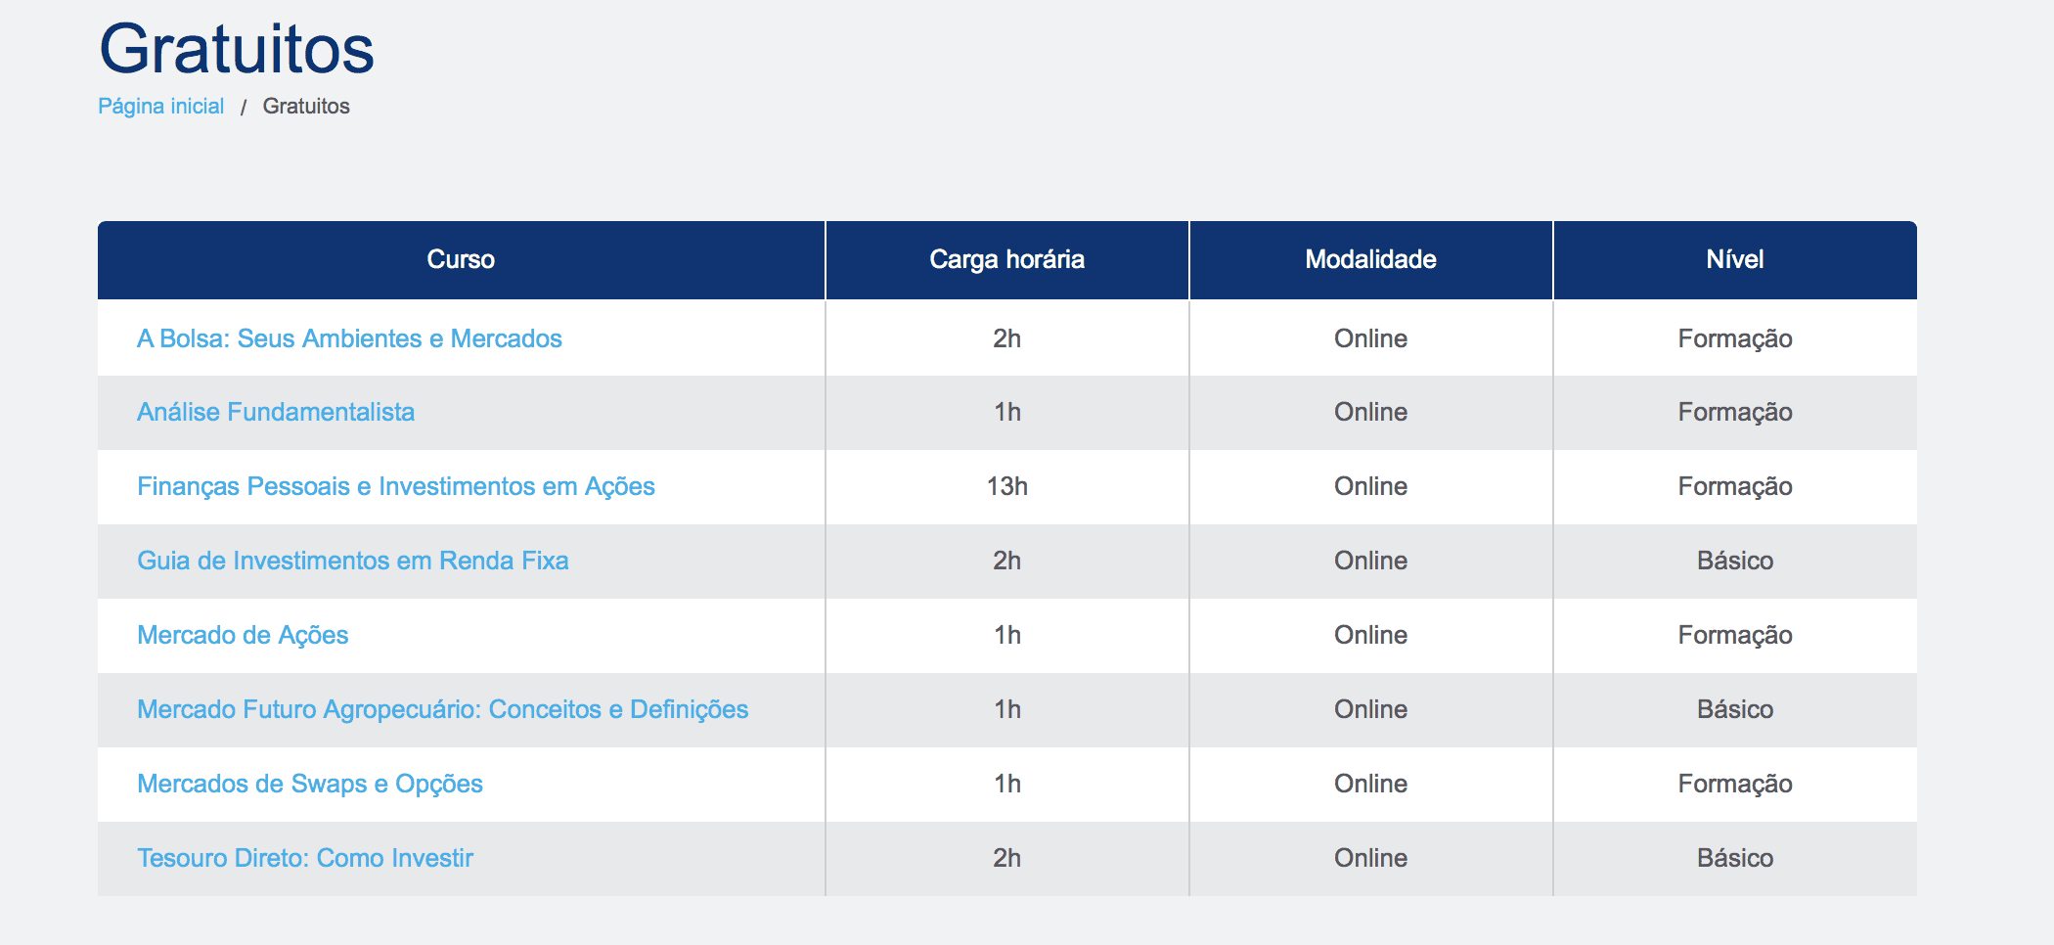Click Formação in Mercado de Ações row
Viewport: 2054px width, 945px height.
(x=1735, y=636)
